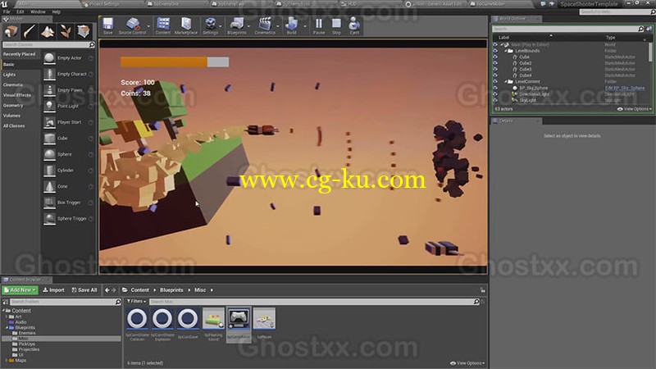Toggle visibility eye for LevelBounds folder

[495, 51]
